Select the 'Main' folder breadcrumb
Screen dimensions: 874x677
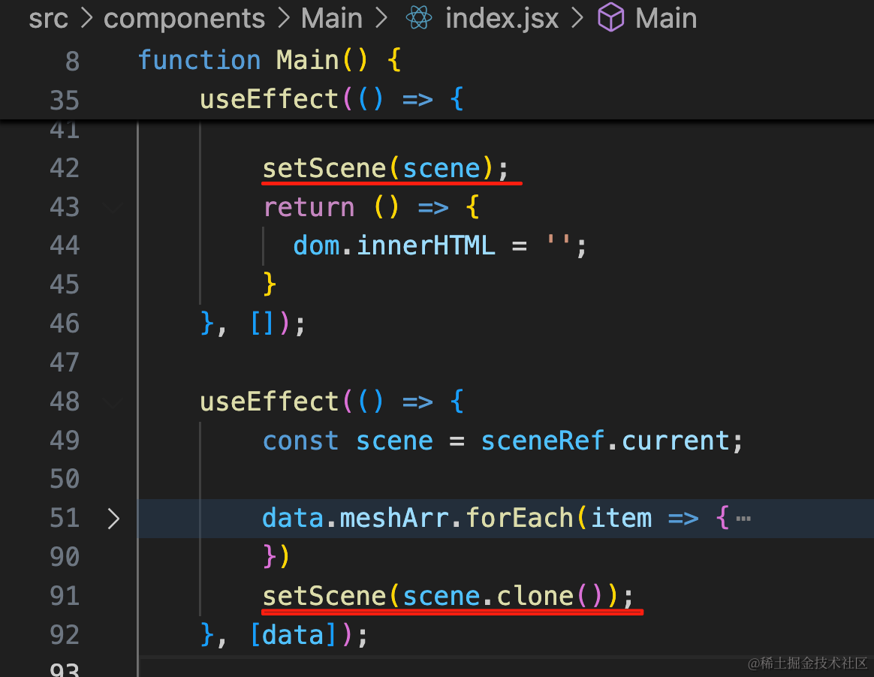[332, 19]
